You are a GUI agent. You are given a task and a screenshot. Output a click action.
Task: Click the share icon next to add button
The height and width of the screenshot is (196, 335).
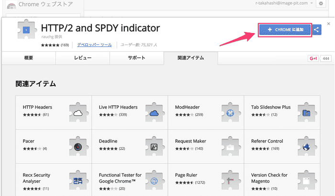point(317,30)
